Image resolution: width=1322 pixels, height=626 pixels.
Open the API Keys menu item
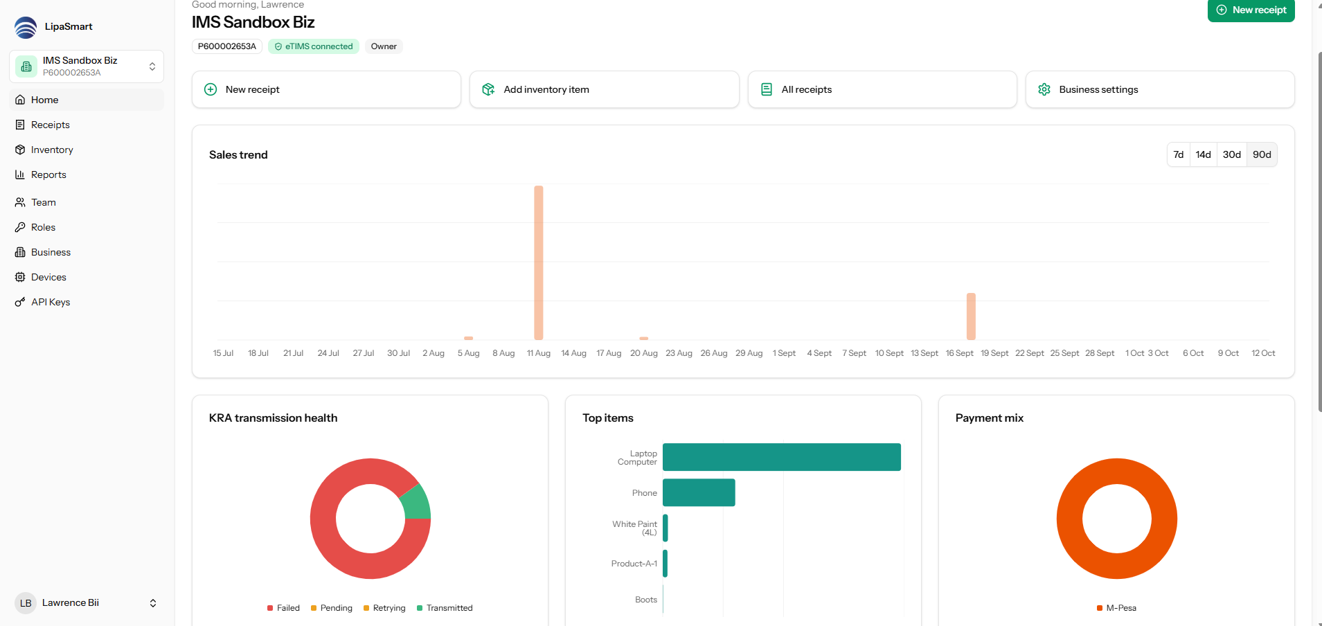tap(87, 302)
